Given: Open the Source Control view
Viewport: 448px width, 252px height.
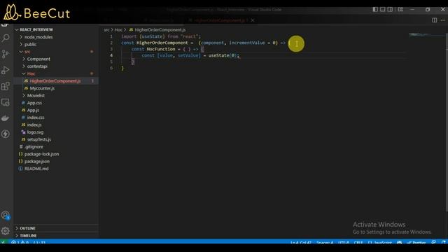Looking at the screenshot, I should coord(6,54).
